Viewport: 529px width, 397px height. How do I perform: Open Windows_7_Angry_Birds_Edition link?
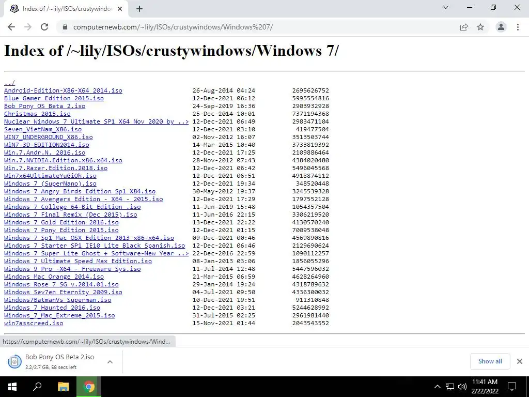tap(80, 191)
